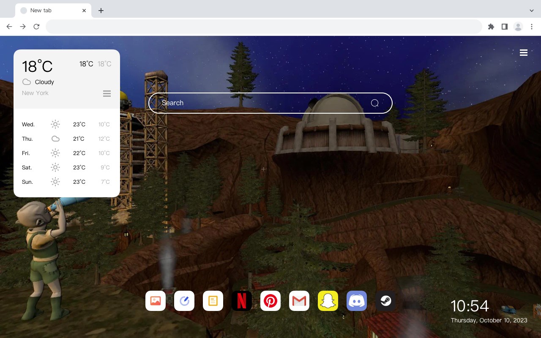
Task: Open a new browser tab
Action: click(x=101, y=11)
